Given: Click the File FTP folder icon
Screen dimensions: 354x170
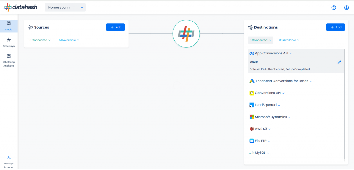Looking at the screenshot, I should [252, 141].
